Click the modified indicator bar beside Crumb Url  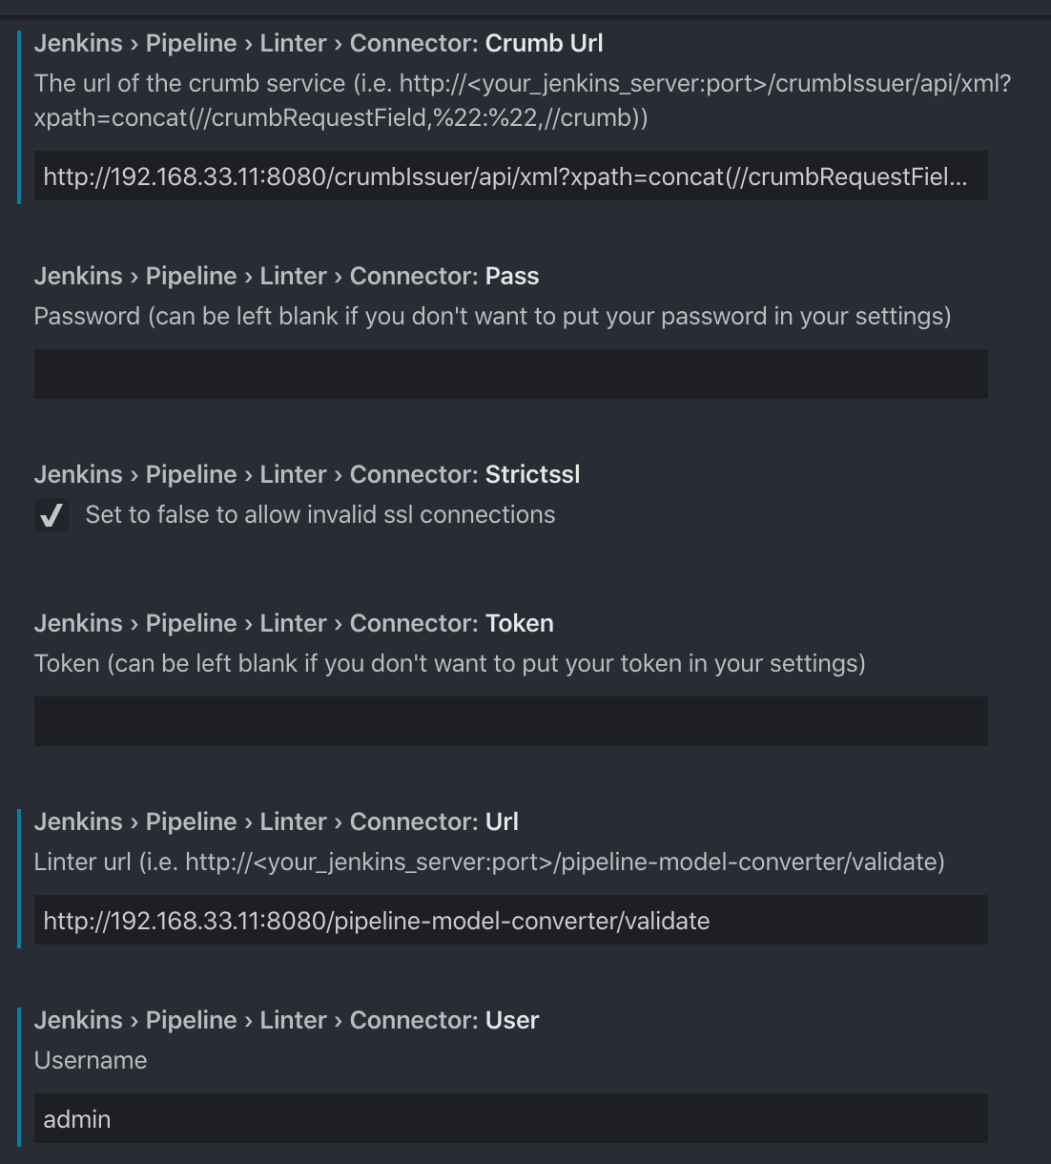21,114
